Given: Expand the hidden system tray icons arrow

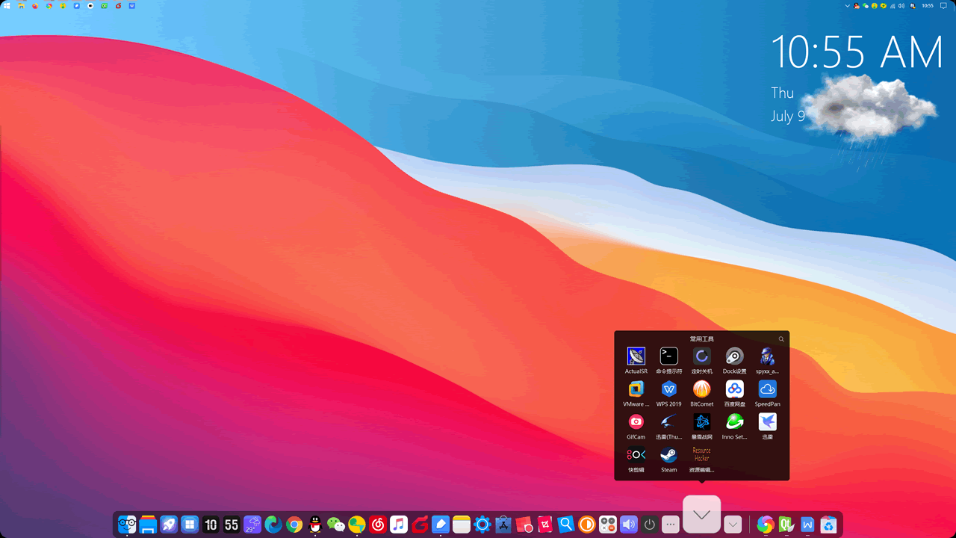Looking at the screenshot, I should pos(847,5).
